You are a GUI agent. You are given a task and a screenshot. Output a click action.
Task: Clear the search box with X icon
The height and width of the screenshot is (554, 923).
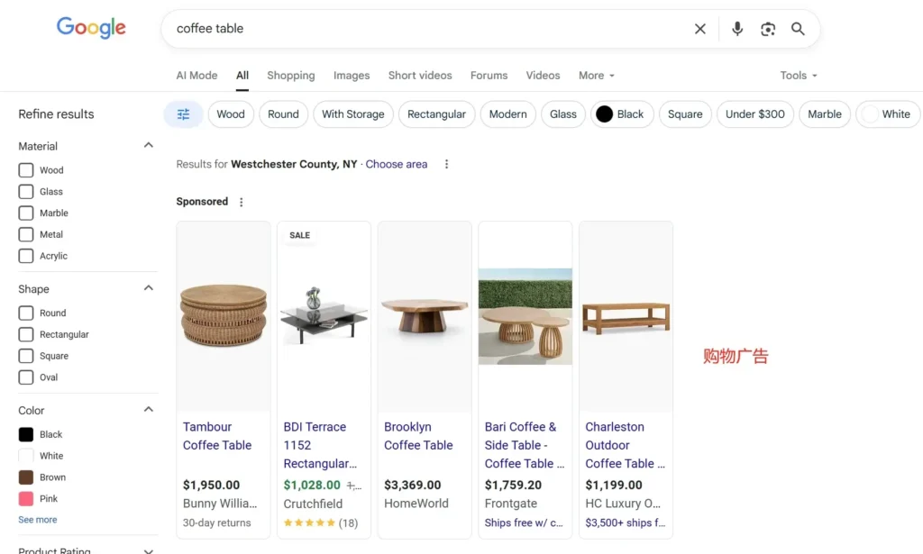click(700, 29)
